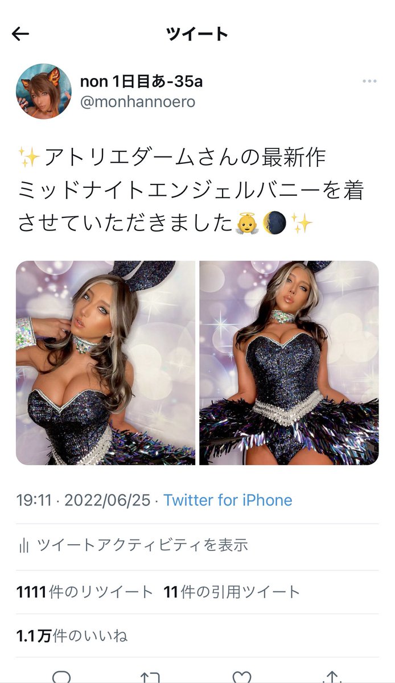Tap the tweet text about ミッドナイトエンジェルバニー

(x=190, y=190)
